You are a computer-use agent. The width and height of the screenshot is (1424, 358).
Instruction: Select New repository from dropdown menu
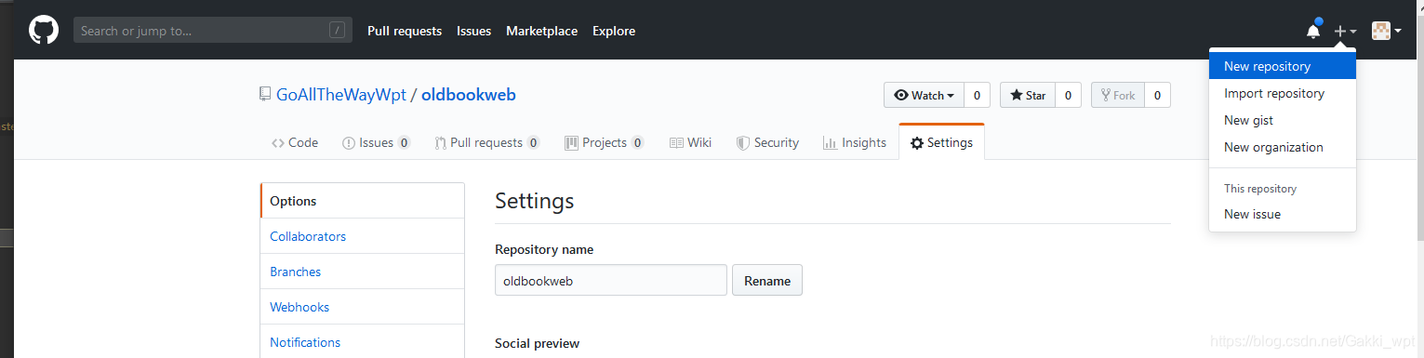coord(1283,66)
